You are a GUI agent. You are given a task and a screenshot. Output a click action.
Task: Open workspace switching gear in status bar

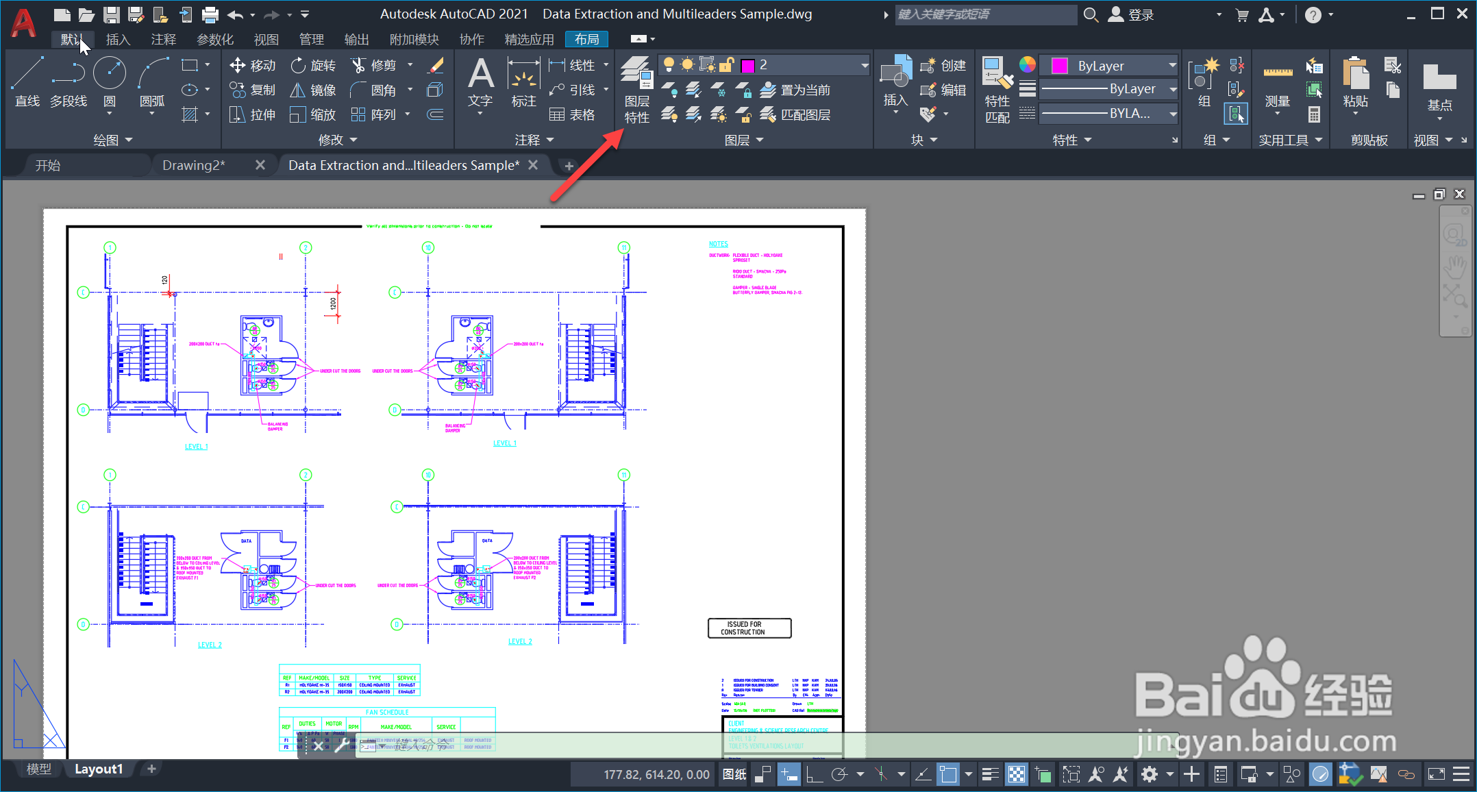pos(1150,774)
